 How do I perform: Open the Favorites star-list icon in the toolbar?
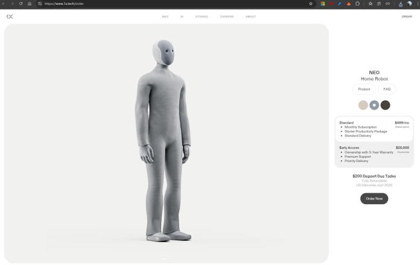370,4
